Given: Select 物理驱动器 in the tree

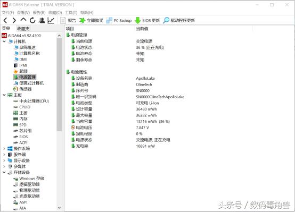Looking at the screenshot, I should pyautogui.click(x=27, y=190).
